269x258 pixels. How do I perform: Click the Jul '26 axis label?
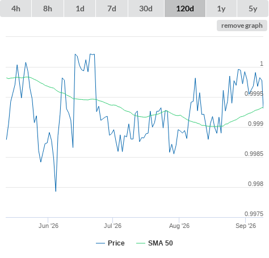click(112, 226)
